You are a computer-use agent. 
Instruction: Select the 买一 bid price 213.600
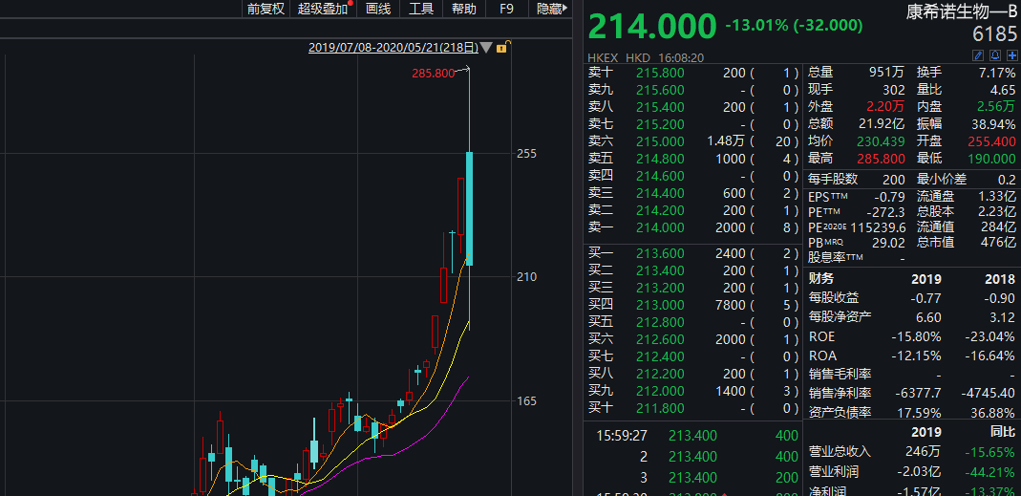[660, 253]
